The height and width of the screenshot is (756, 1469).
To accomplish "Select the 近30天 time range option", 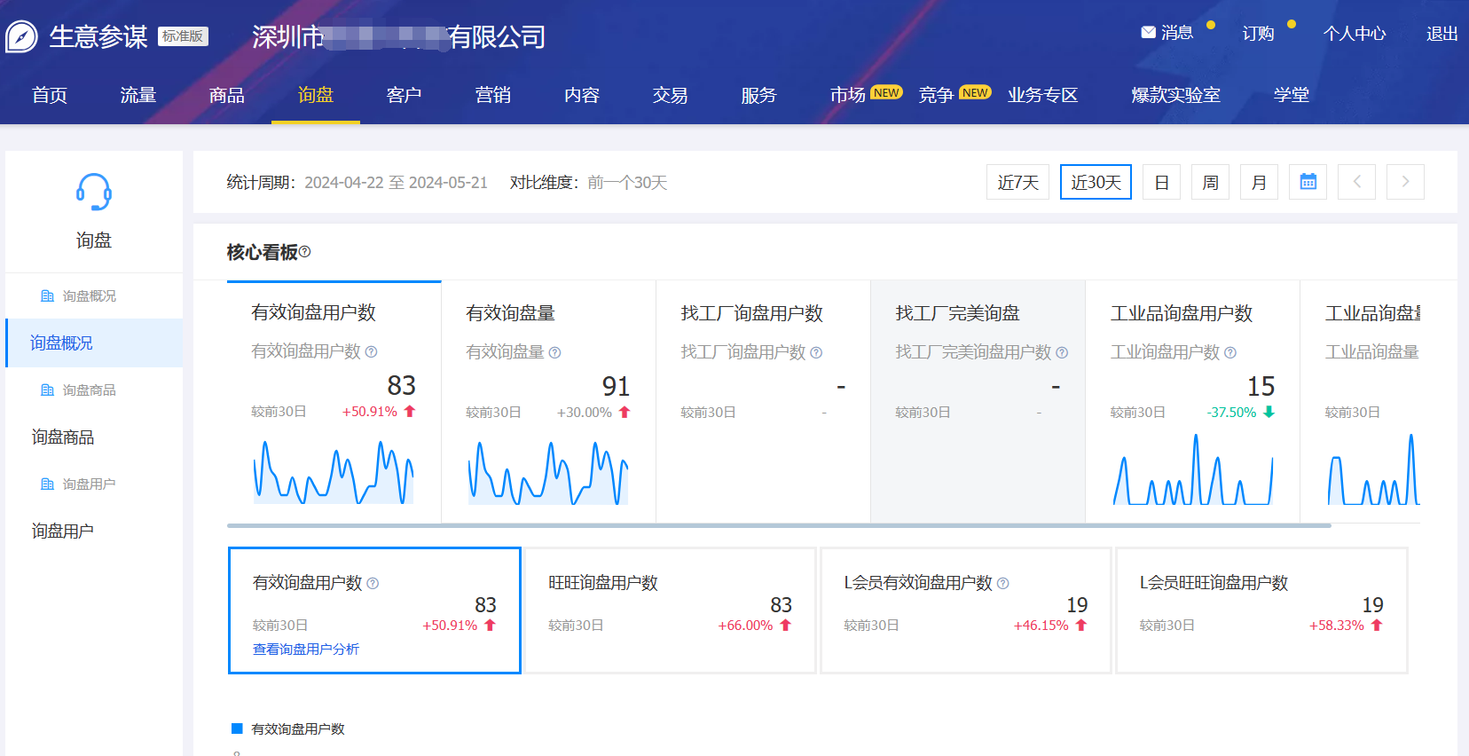I will pyautogui.click(x=1096, y=182).
